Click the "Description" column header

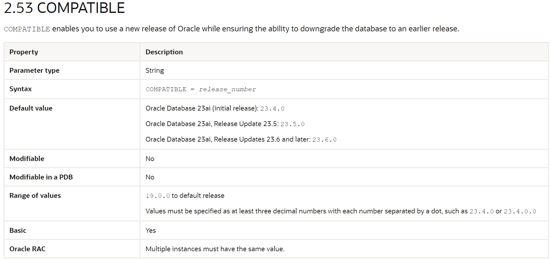tap(164, 52)
